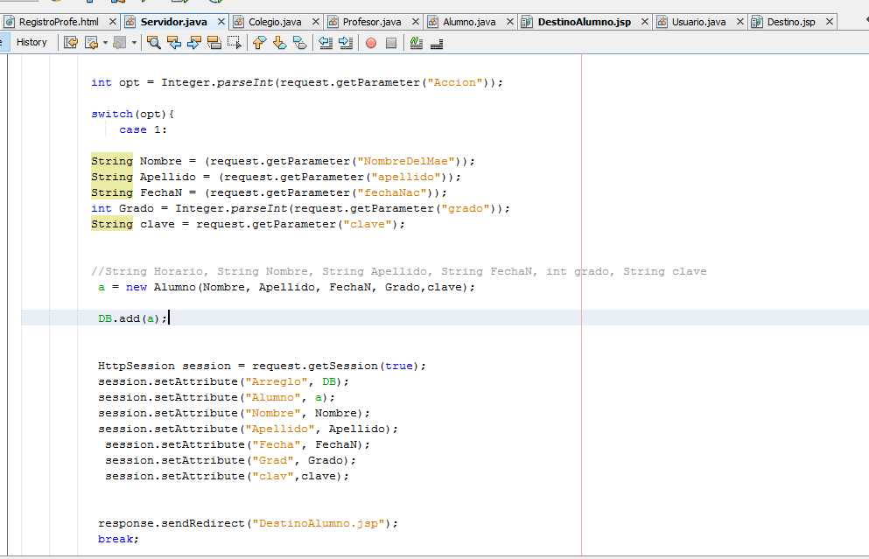Screen dimensions: 869x559
Task: Click the 'DB.add(a);' line
Action: 132,318
